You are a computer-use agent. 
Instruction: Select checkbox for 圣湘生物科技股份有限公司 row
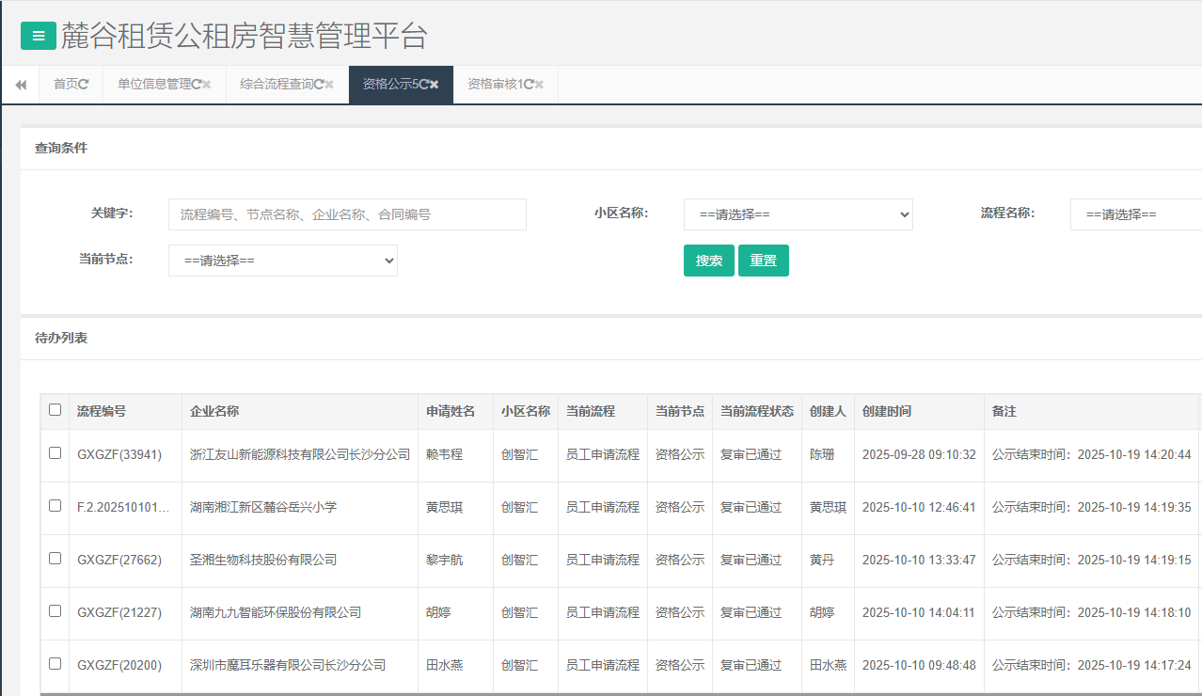coord(55,559)
